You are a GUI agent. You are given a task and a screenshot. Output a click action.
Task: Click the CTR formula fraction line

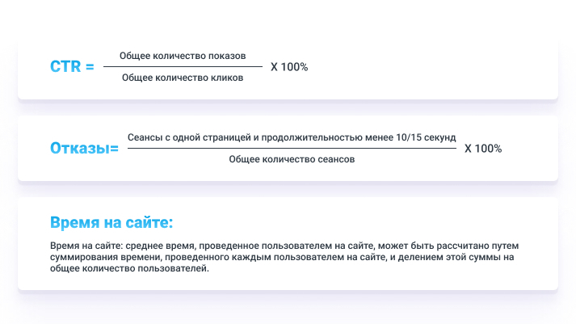coord(183,67)
